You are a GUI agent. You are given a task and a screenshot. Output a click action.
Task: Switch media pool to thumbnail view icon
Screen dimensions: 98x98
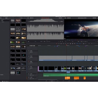click(x=21, y=18)
